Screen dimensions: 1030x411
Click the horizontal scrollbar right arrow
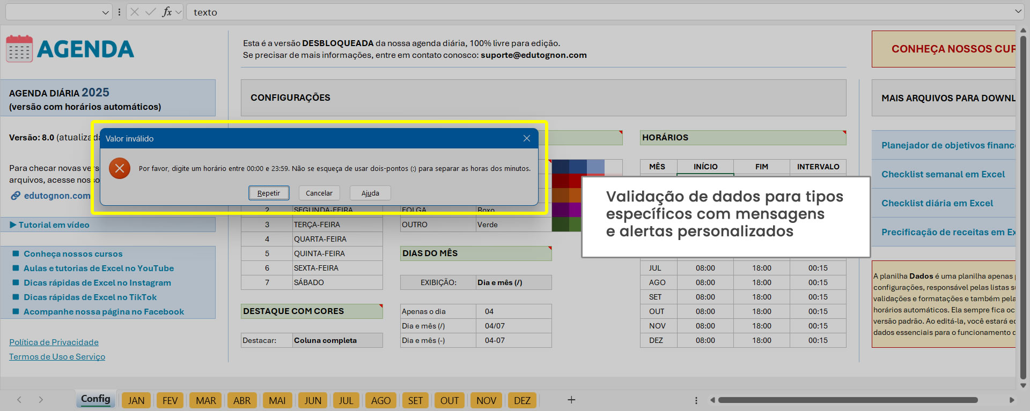pos(1012,400)
